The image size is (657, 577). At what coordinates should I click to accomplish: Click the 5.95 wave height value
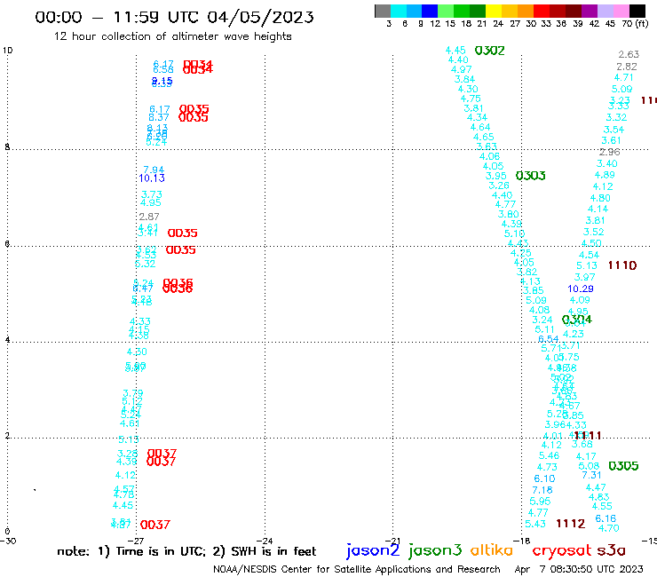(x=540, y=502)
